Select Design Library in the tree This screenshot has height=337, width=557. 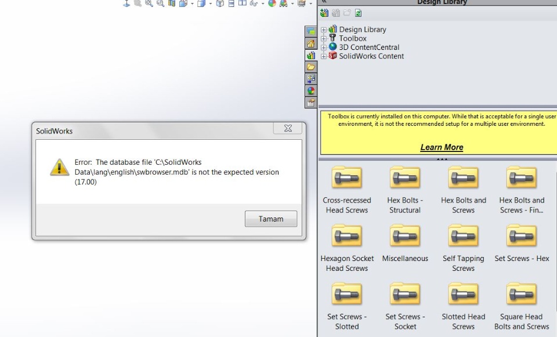click(362, 30)
